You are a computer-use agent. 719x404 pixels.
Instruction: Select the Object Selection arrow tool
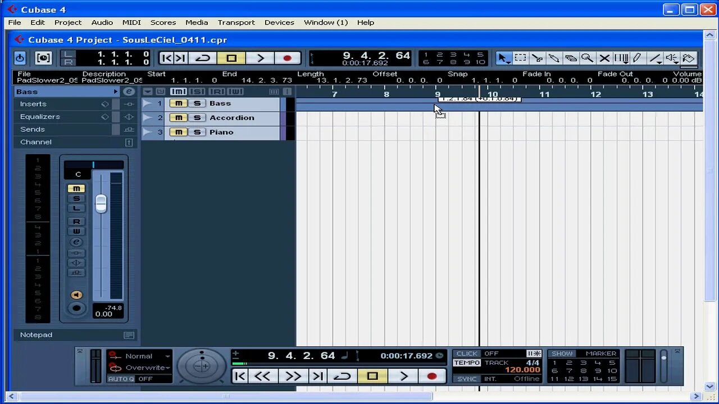[503, 58]
